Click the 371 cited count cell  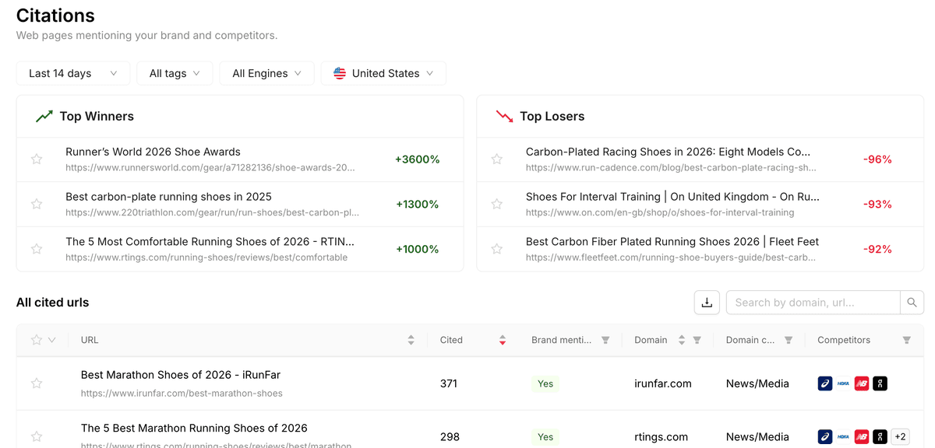coord(449,383)
